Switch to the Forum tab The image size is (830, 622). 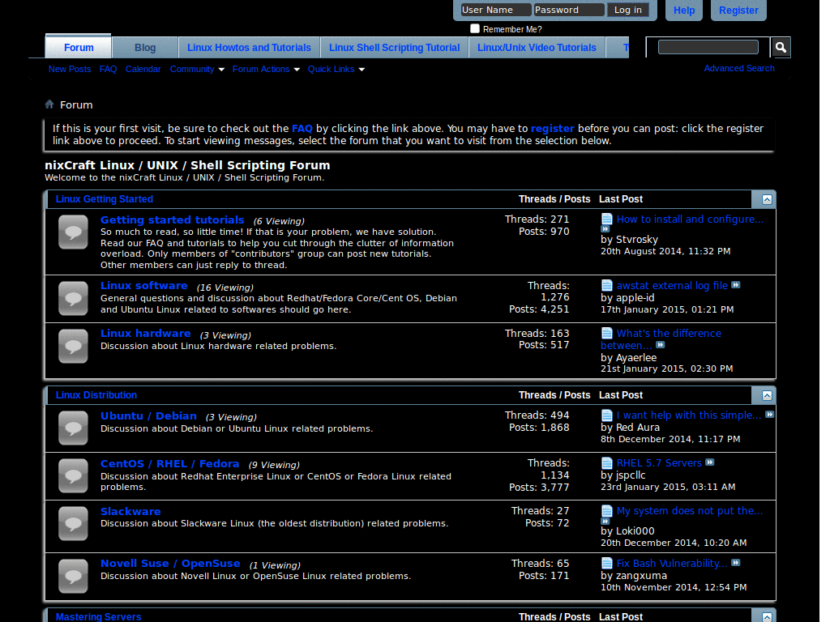[x=79, y=48]
